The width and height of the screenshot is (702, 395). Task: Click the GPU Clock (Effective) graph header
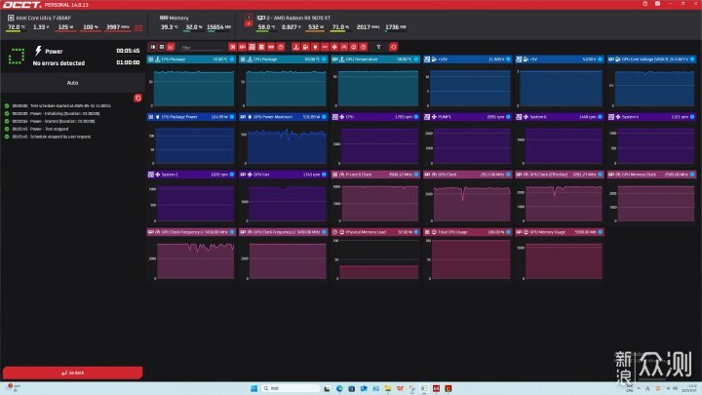[x=560, y=175]
